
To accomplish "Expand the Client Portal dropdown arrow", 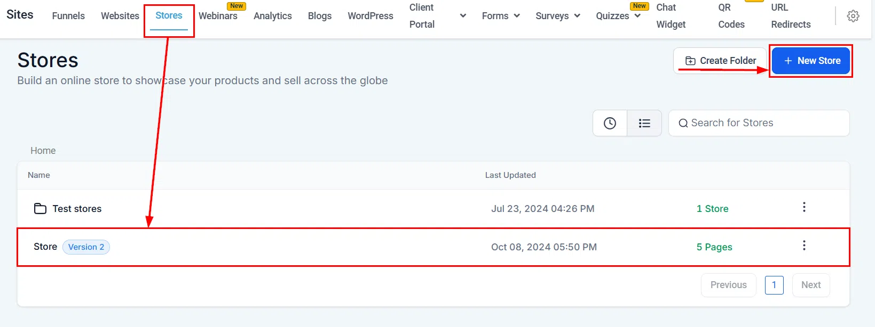I will point(463,16).
